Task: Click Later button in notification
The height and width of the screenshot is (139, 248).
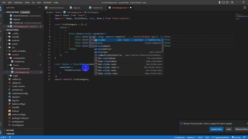Action: tap(229, 129)
